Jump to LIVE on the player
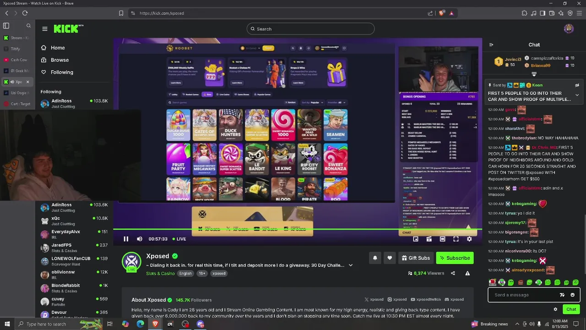The width and height of the screenshot is (586, 330). tap(179, 239)
